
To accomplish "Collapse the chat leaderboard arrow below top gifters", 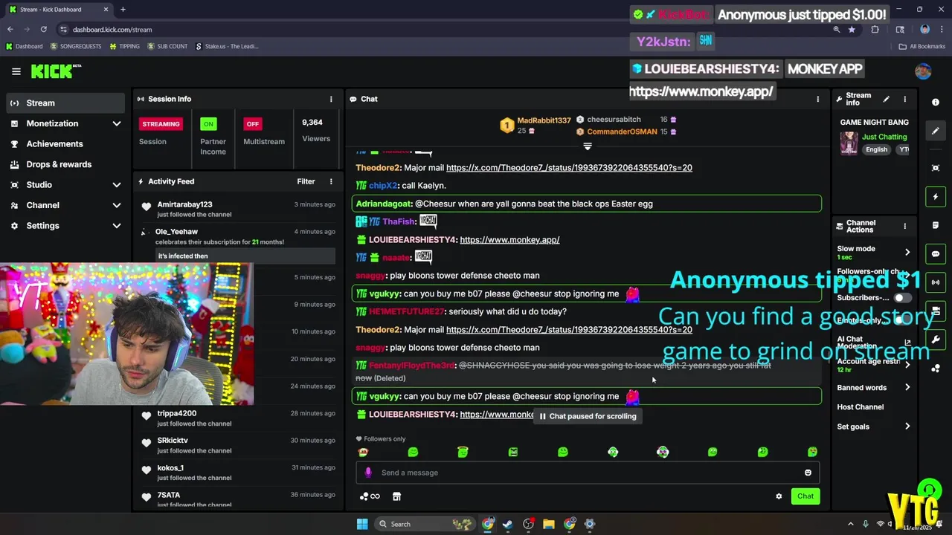I will [588, 146].
